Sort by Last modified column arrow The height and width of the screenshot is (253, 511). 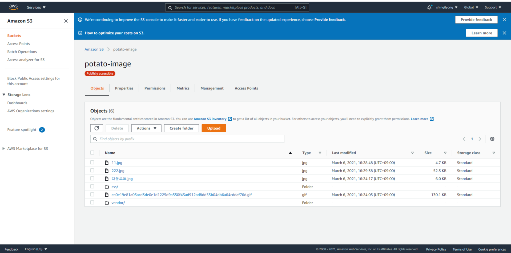coord(412,153)
